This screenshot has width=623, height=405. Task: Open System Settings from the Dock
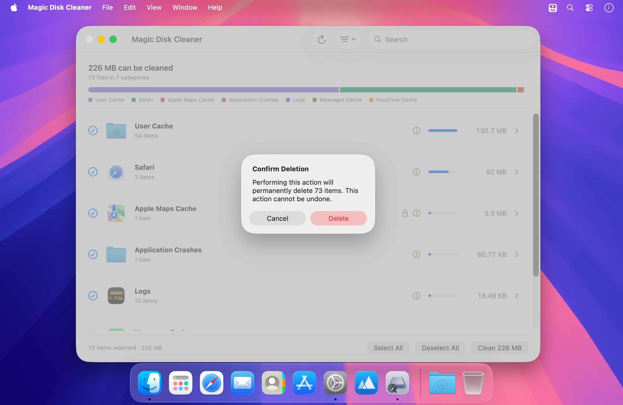click(335, 383)
